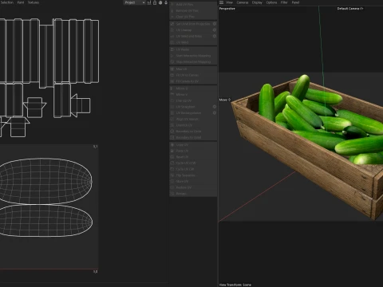Click third toolbar icon after Project dropdown
The image size is (383, 287).
[160, 2]
